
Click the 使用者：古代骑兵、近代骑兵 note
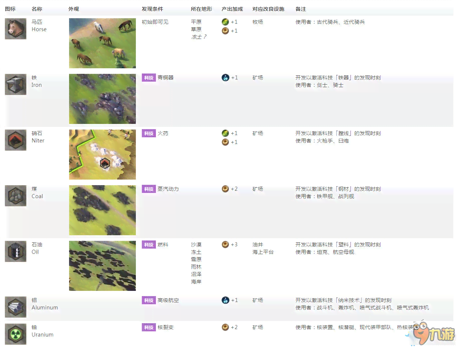330,22
